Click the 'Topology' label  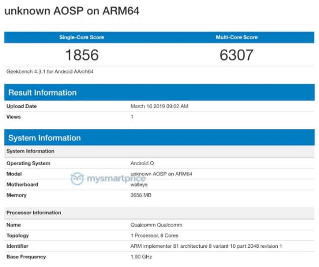click(18, 236)
